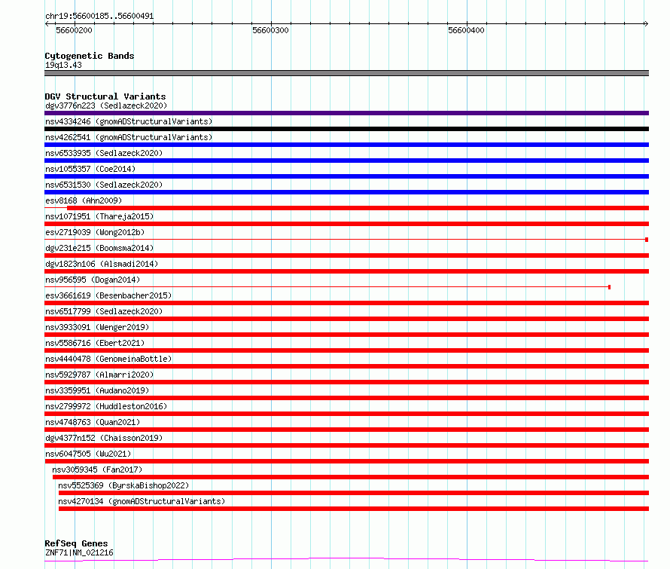Open nsv3059345 (Fan2017) label
This screenshot has height=569, width=670.
(97, 470)
